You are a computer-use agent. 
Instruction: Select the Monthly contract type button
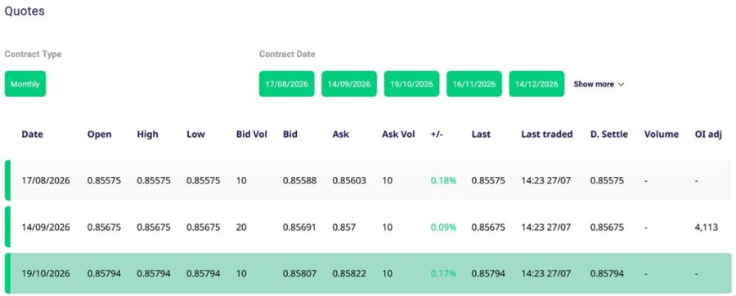25,84
